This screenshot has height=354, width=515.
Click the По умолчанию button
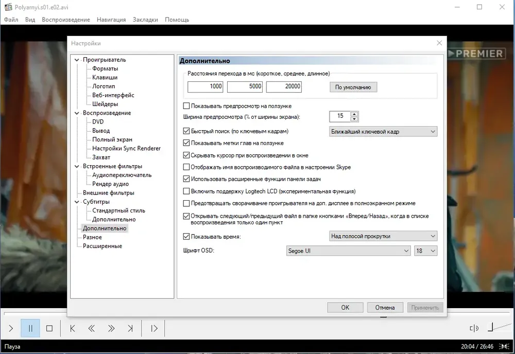click(x=353, y=87)
